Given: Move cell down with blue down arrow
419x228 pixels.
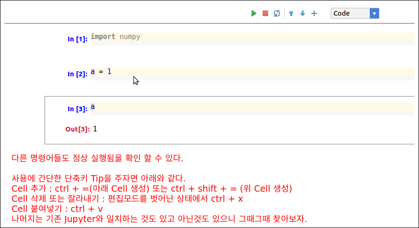Looking at the screenshot, I should tap(303, 13).
